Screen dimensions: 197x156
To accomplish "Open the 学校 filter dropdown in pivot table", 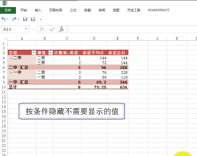I will 34,53.
